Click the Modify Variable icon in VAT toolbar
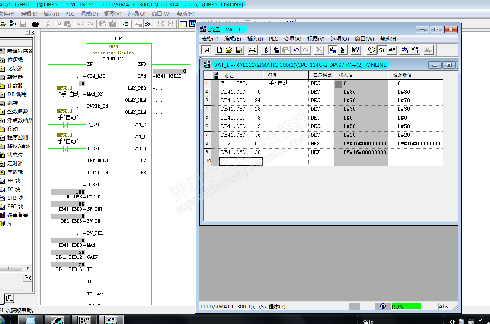This screenshot has width=490, height=324. pos(392,50)
